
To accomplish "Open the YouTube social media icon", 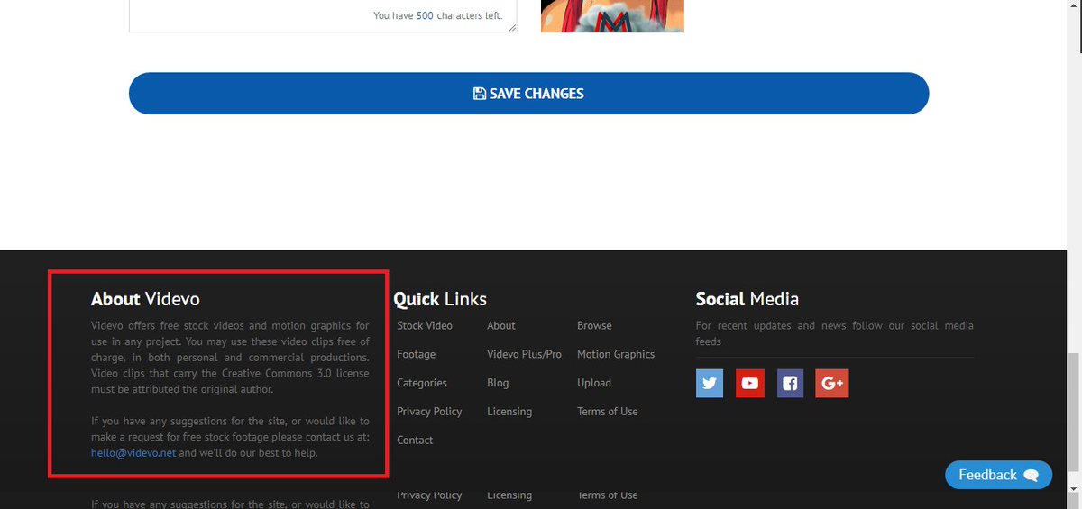I will pos(749,383).
